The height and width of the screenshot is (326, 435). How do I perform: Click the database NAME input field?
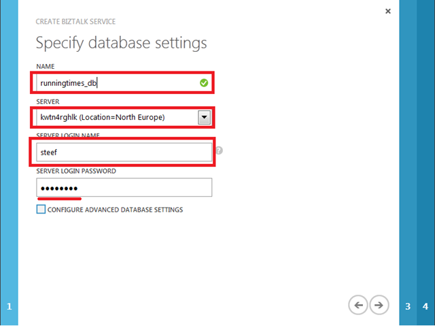click(124, 83)
